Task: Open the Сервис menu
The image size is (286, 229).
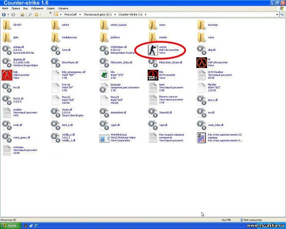Action: (51, 8)
